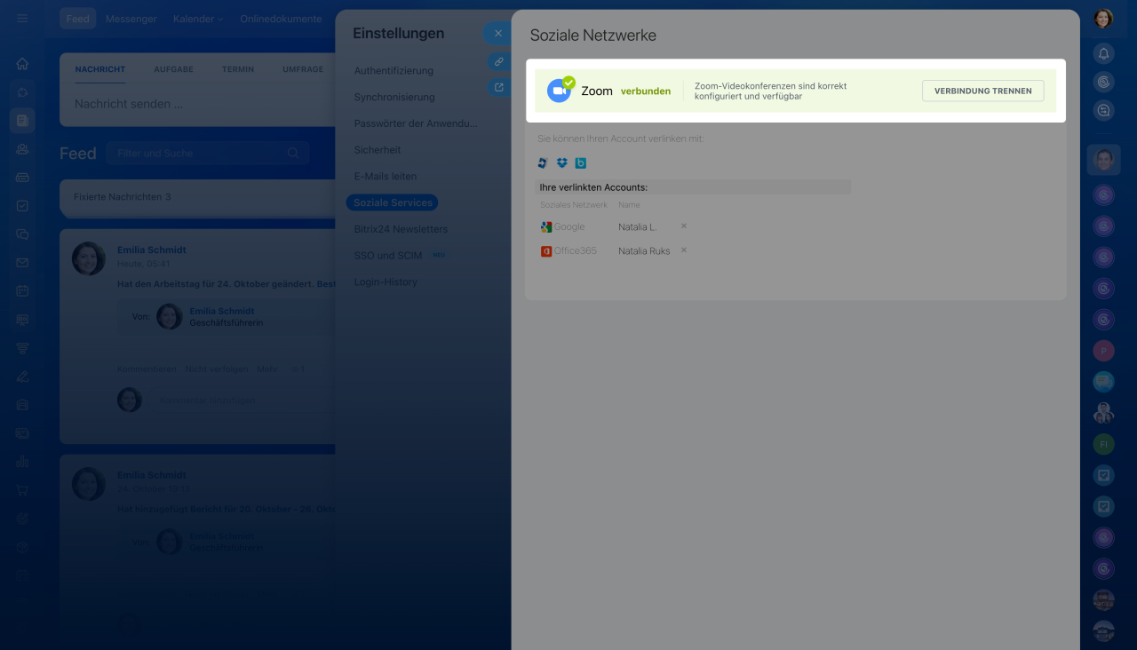Open notifications bell in right panel

coord(1103,53)
